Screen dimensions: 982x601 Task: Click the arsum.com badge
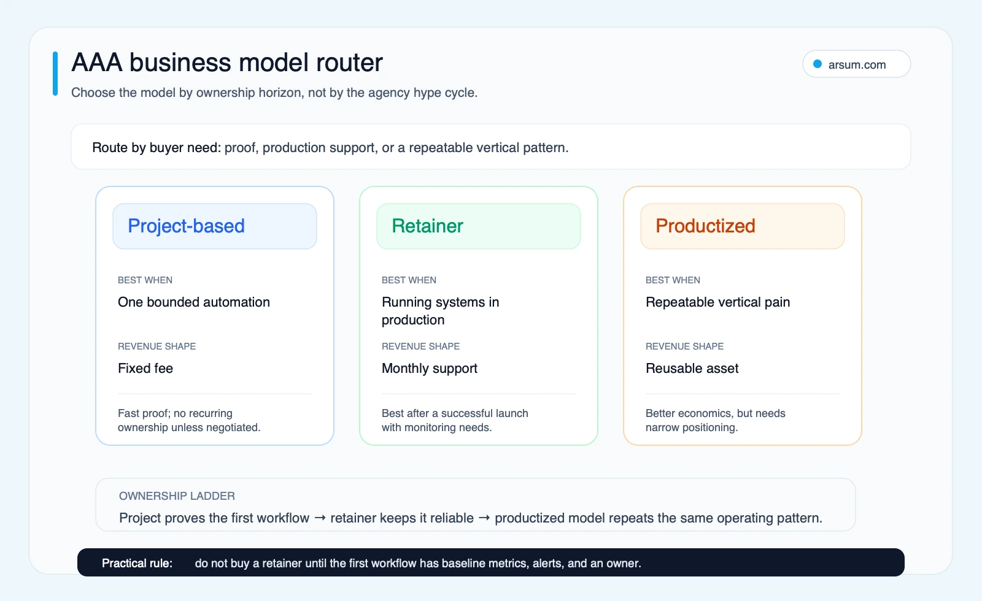[x=856, y=64]
